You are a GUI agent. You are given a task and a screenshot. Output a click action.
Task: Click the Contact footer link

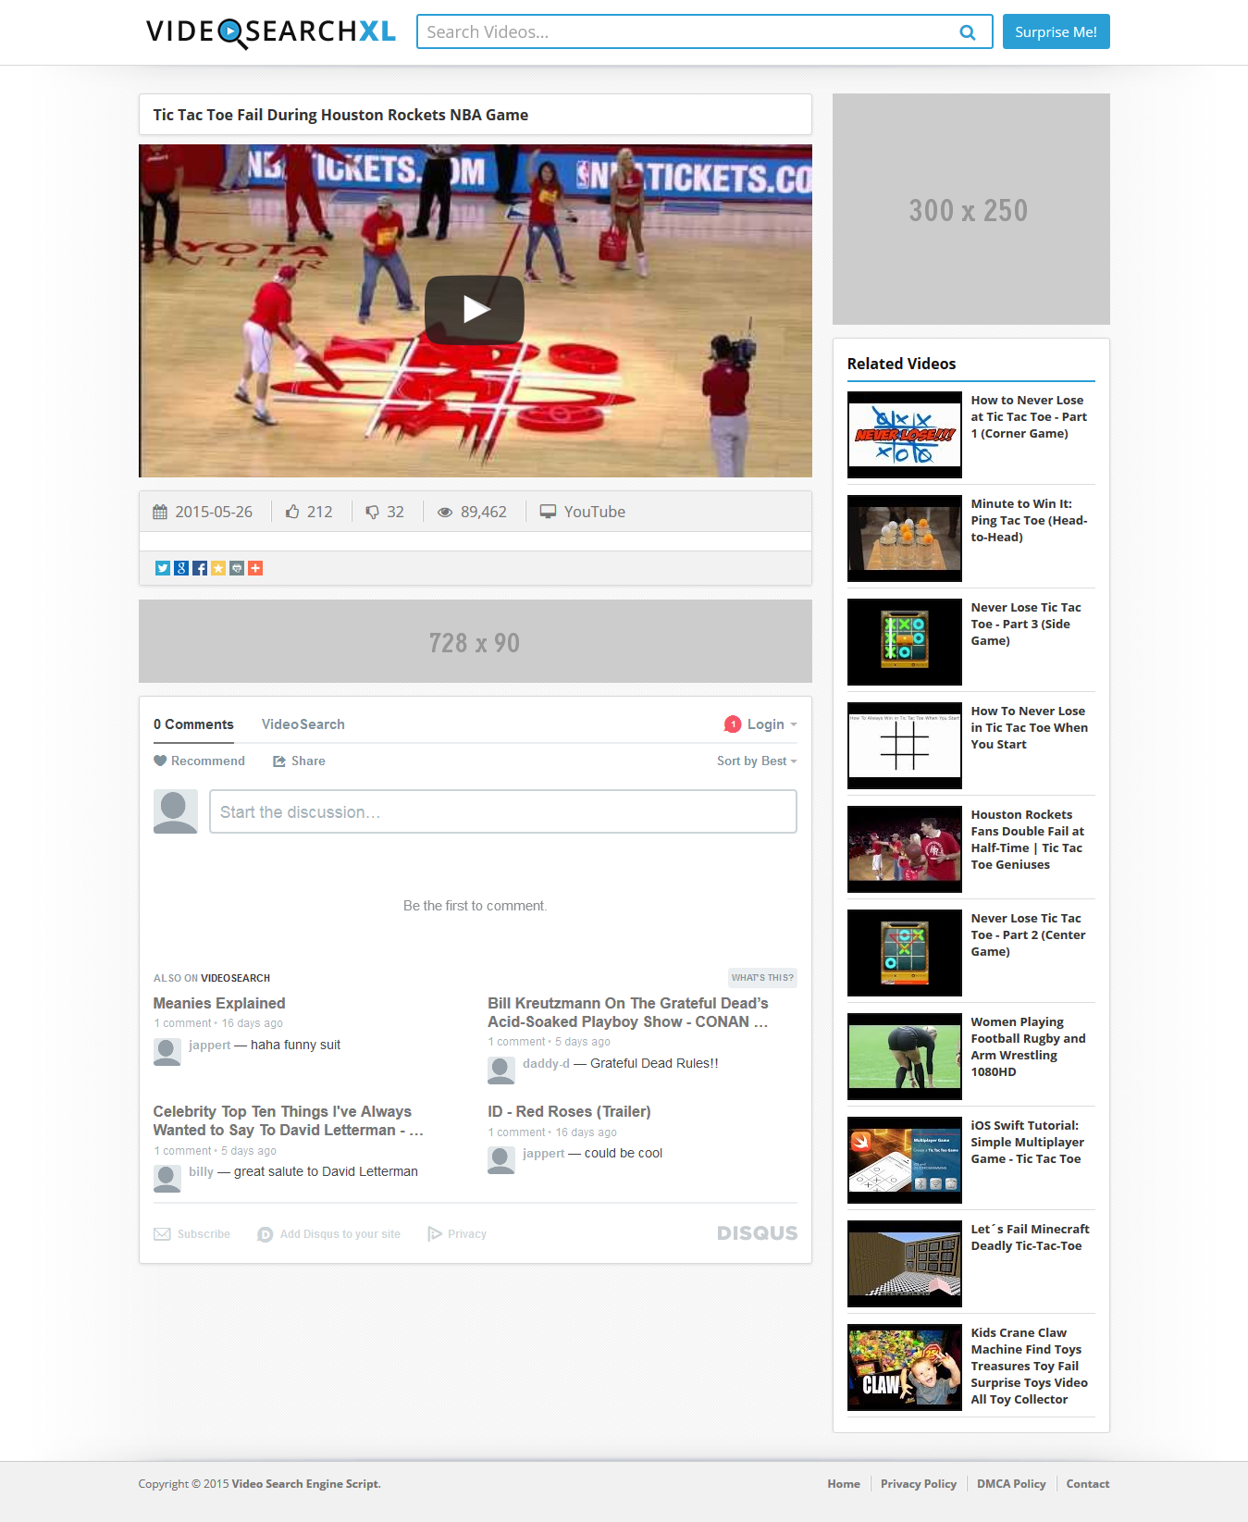(1088, 1484)
